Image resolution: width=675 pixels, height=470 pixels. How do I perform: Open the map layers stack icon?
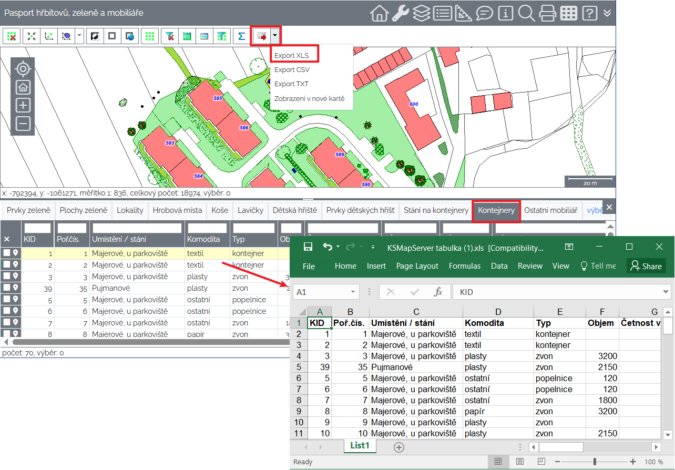point(421,13)
